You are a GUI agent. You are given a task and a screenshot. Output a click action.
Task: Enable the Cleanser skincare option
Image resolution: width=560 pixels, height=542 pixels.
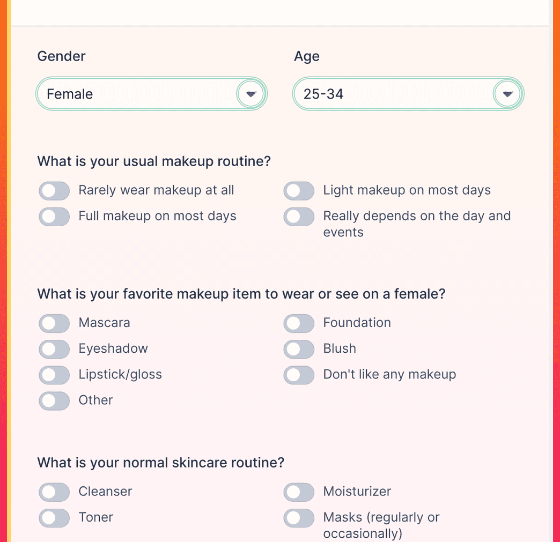[x=54, y=492]
